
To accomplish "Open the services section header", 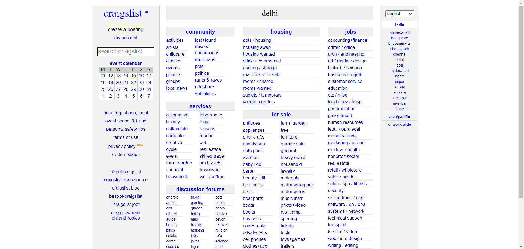I will click(200, 106).
